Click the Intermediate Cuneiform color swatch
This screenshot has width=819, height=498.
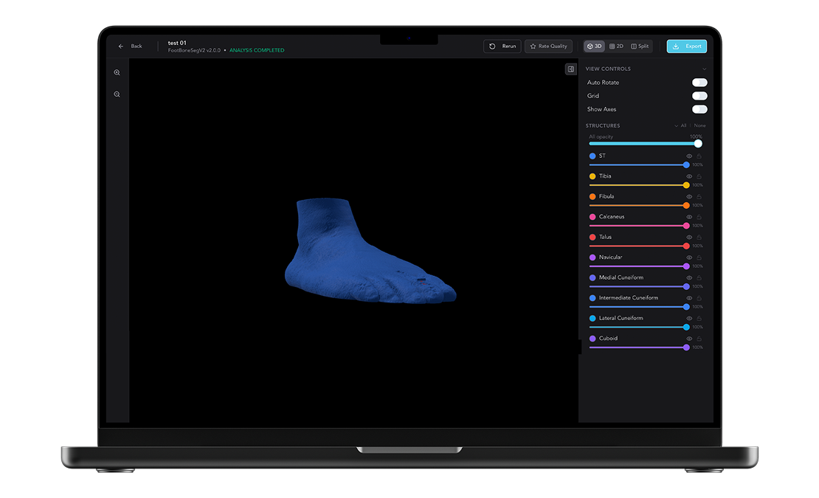[592, 298]
